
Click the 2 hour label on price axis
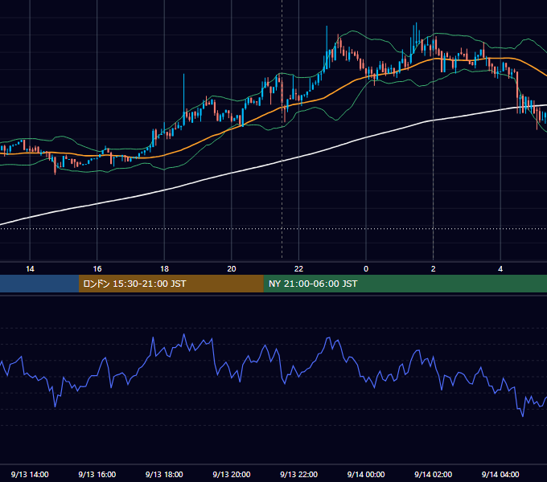[434, 269]
